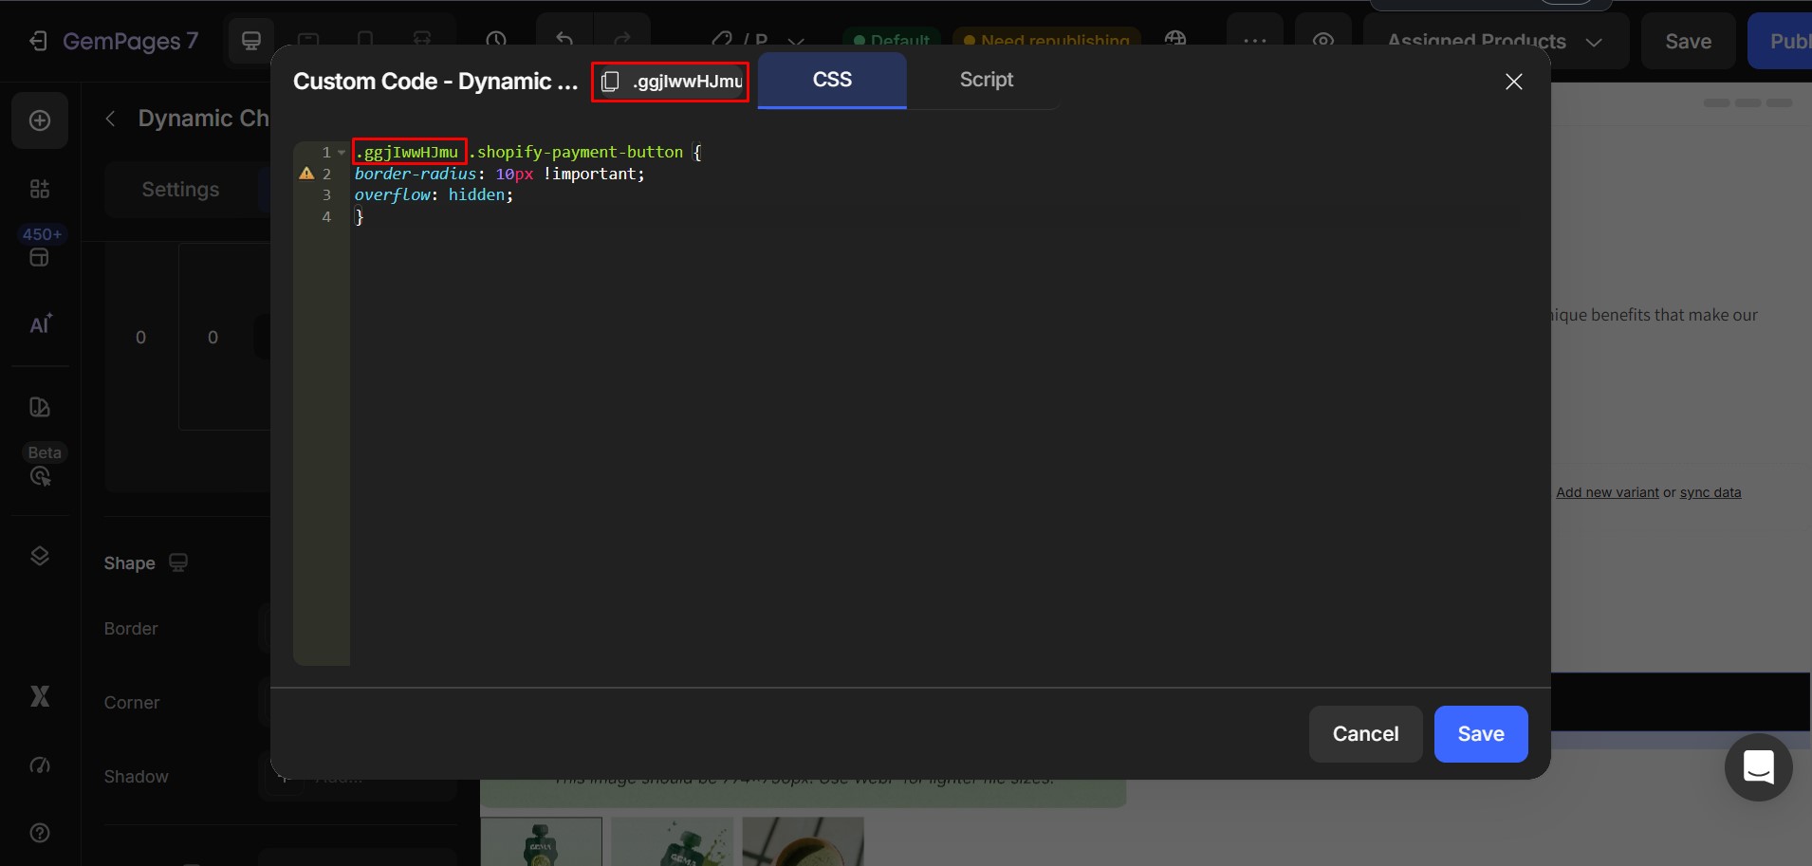1812x866 pixels.
Task: Open the layers panel icon
Action: click(40, 556)
